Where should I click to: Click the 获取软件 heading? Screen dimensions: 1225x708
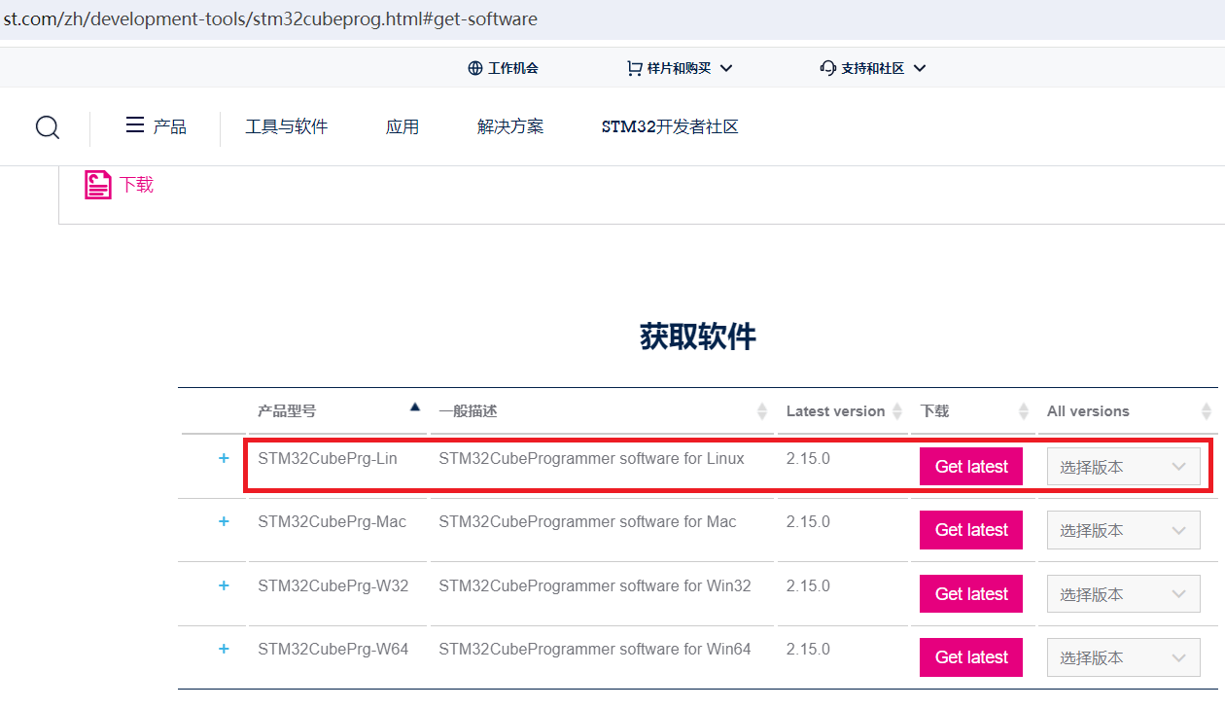point(698,336)
